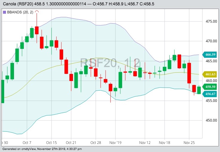Screen dimensions: 220x152
Task: Click the Oct 28 date axis label
Action: (96, 142)
